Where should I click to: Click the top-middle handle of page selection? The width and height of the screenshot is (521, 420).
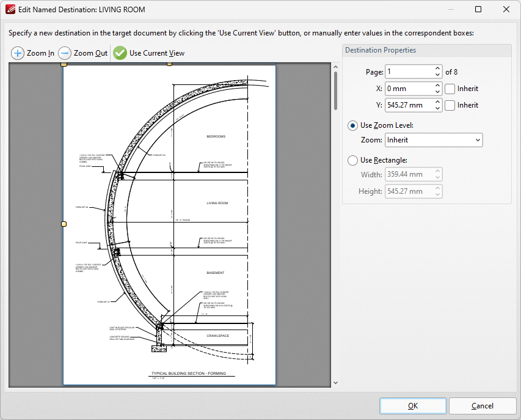[x=169, y=64]
